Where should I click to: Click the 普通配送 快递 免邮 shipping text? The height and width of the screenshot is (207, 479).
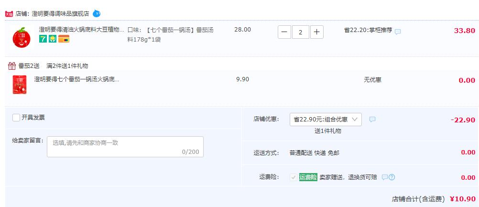pyautogui.click(x=315, y=153)
